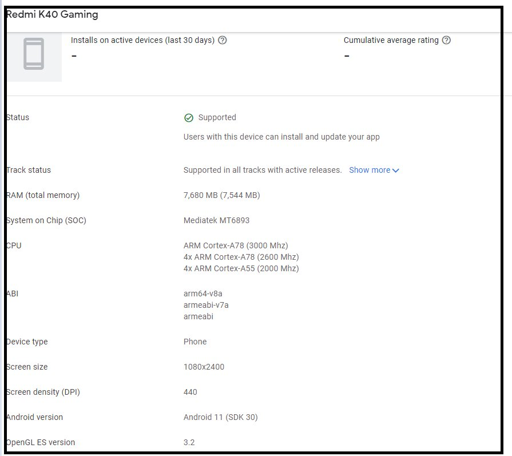Viewport: 512px width, 456px height.
Task: Click the Device type row label
Action: coord(27,342)
